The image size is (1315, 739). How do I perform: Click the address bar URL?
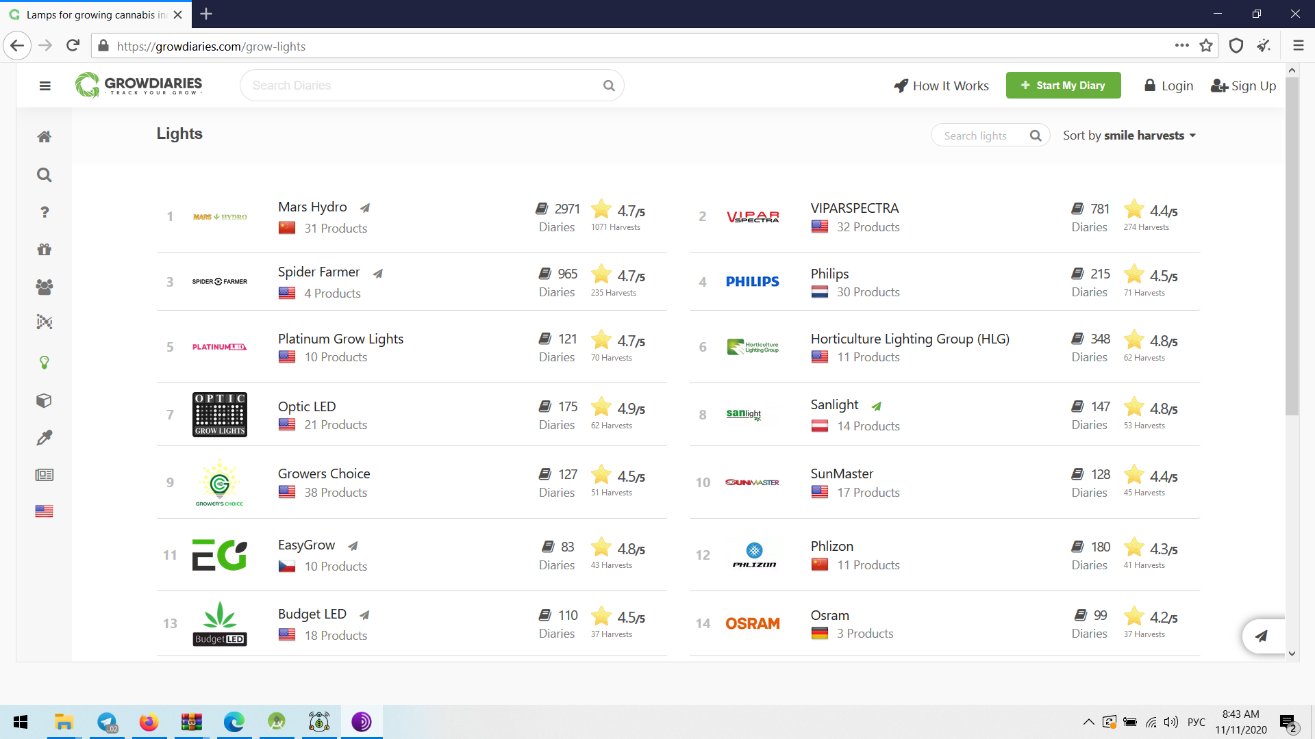(211, 47)
